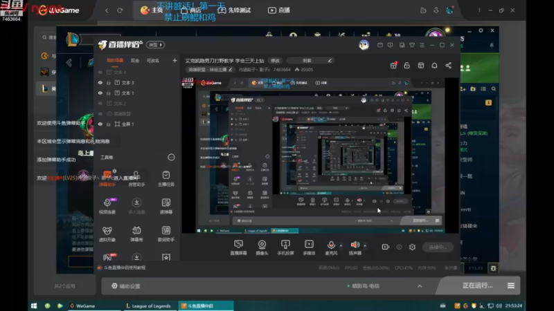Click the 正在运行 button in WeGame
Viewport: 554px width, 311px height.
coord(477,285)
